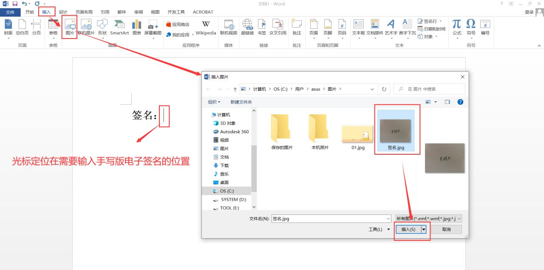Click the Save icon in quick access toolbar

[x=15, y=3]
